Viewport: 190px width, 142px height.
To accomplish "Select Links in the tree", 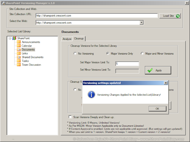I will (x=25, y=53).
